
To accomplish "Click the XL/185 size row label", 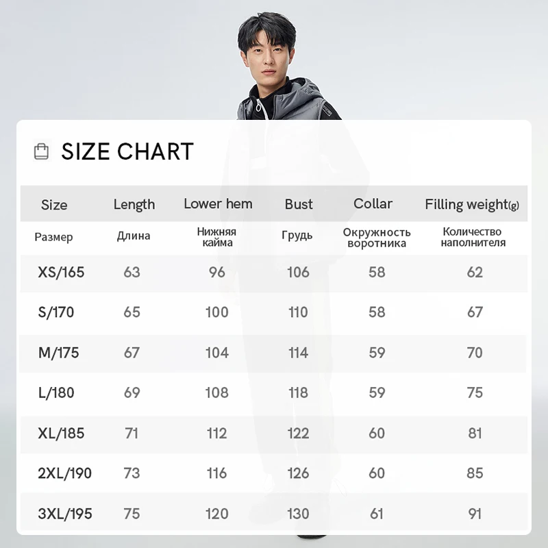I will 61,434.
